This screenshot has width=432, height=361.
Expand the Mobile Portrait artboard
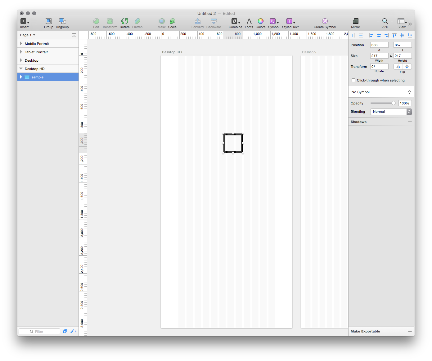pyautogui.click(x=21, y=44)
